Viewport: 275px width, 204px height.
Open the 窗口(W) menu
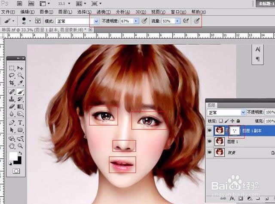(179, 12)
